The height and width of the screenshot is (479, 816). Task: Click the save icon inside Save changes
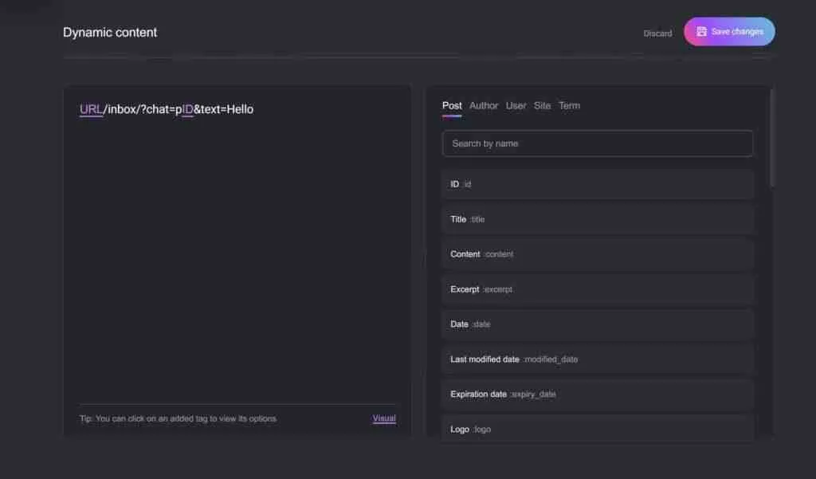[x=701, y=32]
